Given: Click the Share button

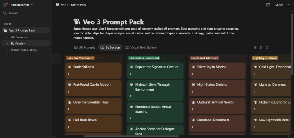Looking at the screenshot, I should tap(279, 5).
